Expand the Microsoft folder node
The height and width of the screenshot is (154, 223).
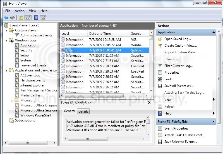click(12, 100)
